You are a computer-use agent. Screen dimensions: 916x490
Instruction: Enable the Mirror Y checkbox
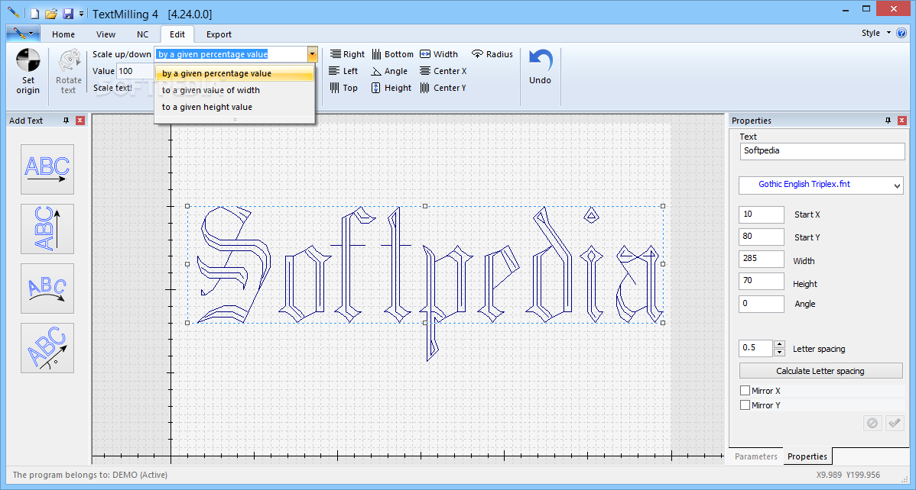click(x=745, y=405)
